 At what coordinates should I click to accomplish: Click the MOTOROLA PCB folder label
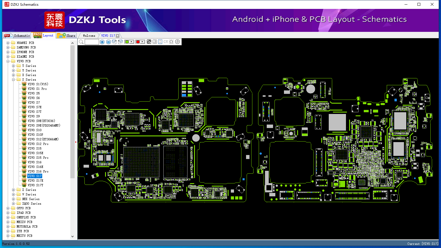(27, 226)
